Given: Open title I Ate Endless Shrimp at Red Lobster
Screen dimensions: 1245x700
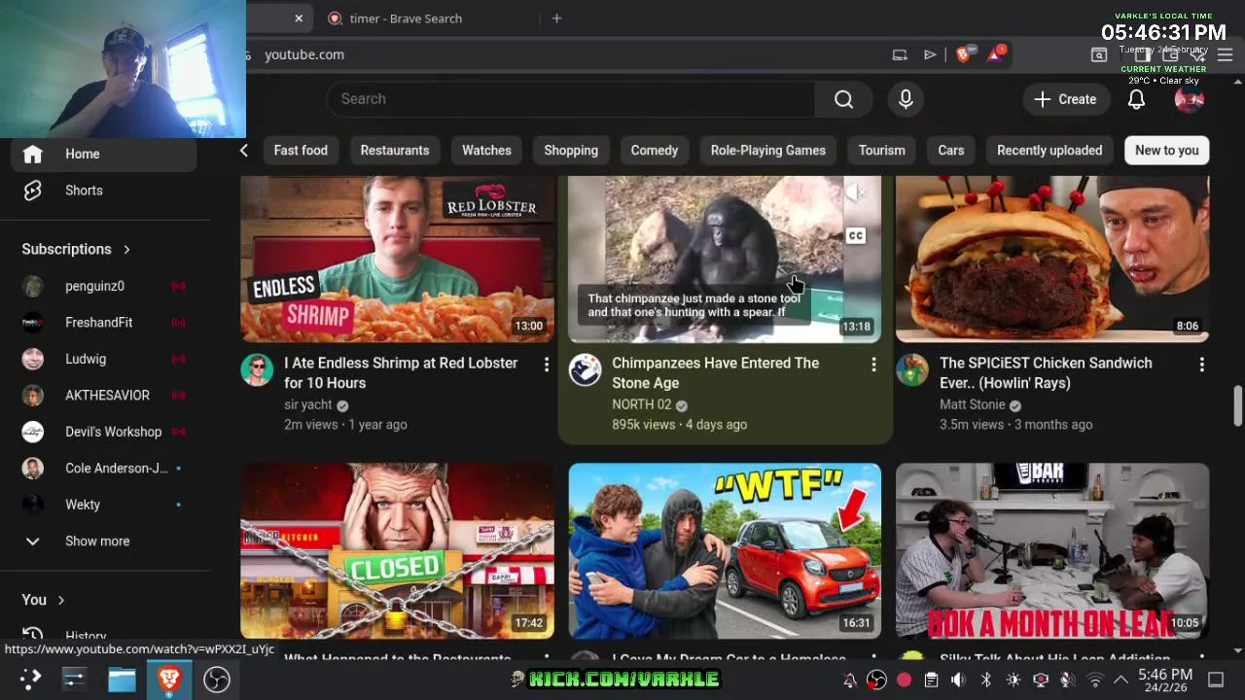Looking at the screenshot, I should pos(401,372).
